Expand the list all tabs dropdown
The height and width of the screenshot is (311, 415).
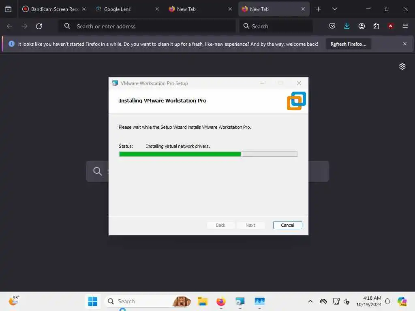tap(334, 9)
